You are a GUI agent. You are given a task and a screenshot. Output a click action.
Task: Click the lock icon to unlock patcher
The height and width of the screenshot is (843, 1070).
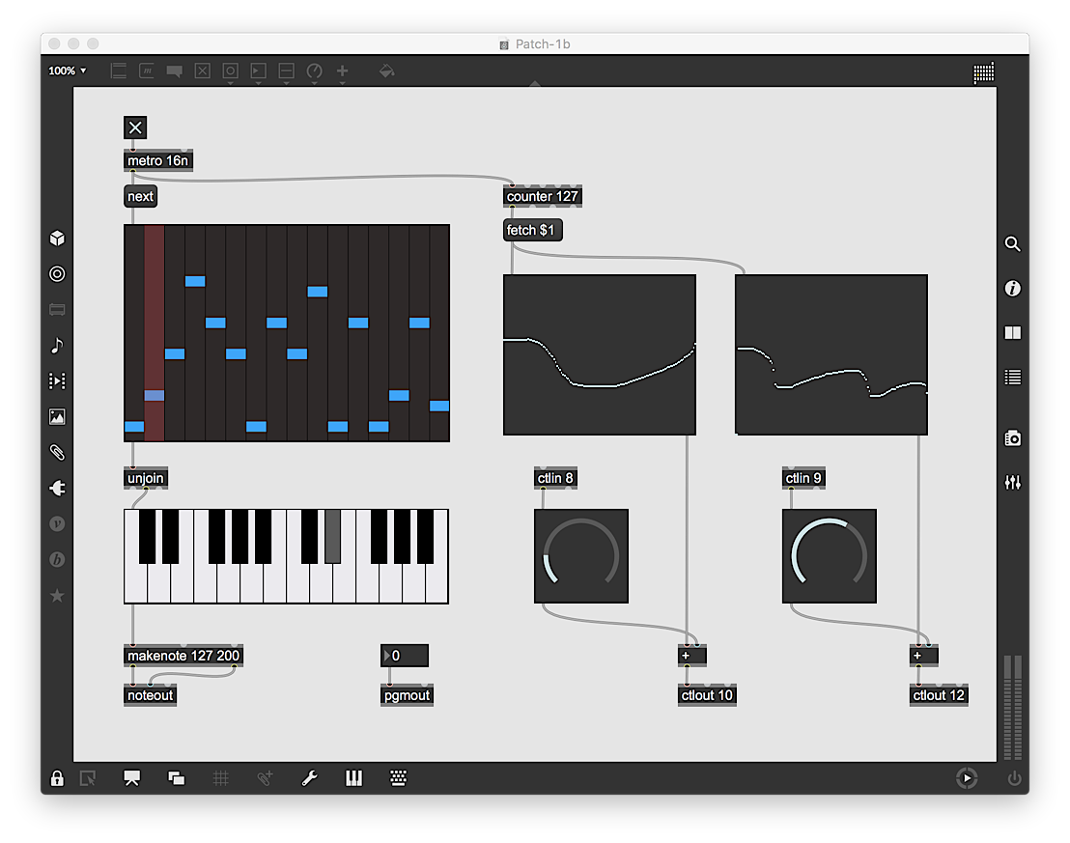(x=57, y=778)
